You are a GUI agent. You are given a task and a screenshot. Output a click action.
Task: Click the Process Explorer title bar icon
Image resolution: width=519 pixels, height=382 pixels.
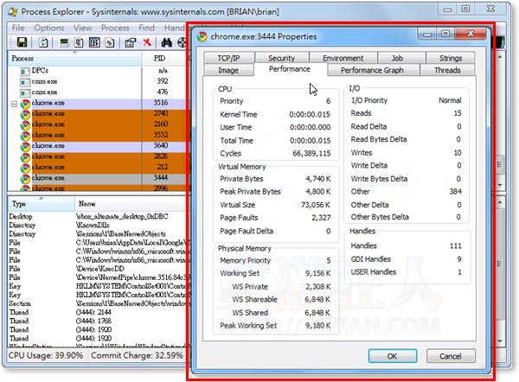point(13,12)
